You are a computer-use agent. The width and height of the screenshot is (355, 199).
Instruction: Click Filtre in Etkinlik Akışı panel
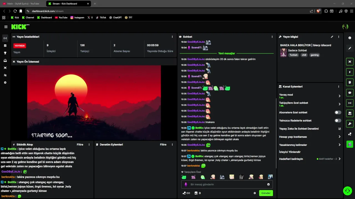80,145
